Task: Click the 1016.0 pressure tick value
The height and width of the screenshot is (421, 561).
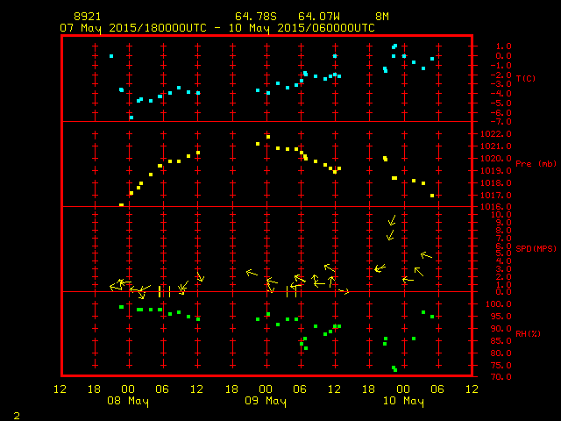Action: pyautogui.click(x=495, y=207)
